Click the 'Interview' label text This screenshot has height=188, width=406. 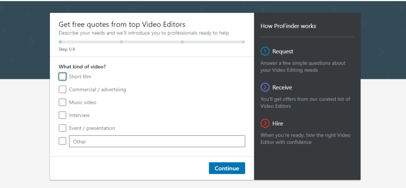pyautogui.click(x=79, y=115)
